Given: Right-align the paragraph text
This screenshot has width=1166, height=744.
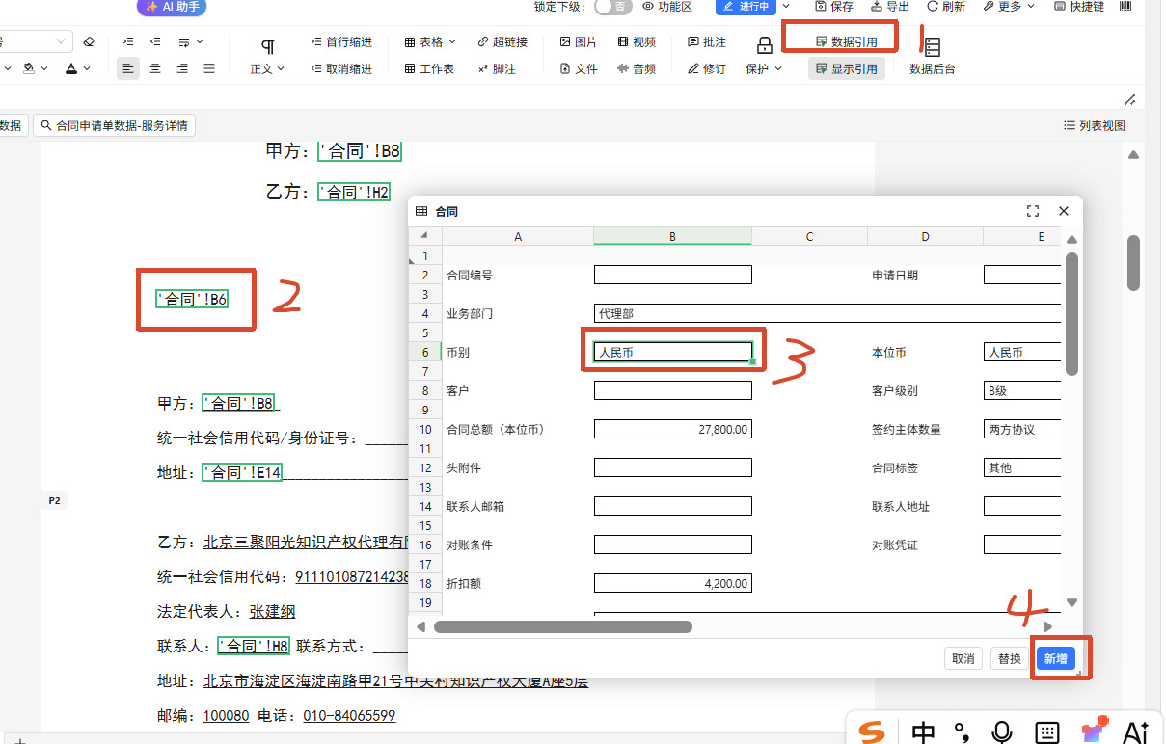Looking at the screenshot, I should click(182, 68).
